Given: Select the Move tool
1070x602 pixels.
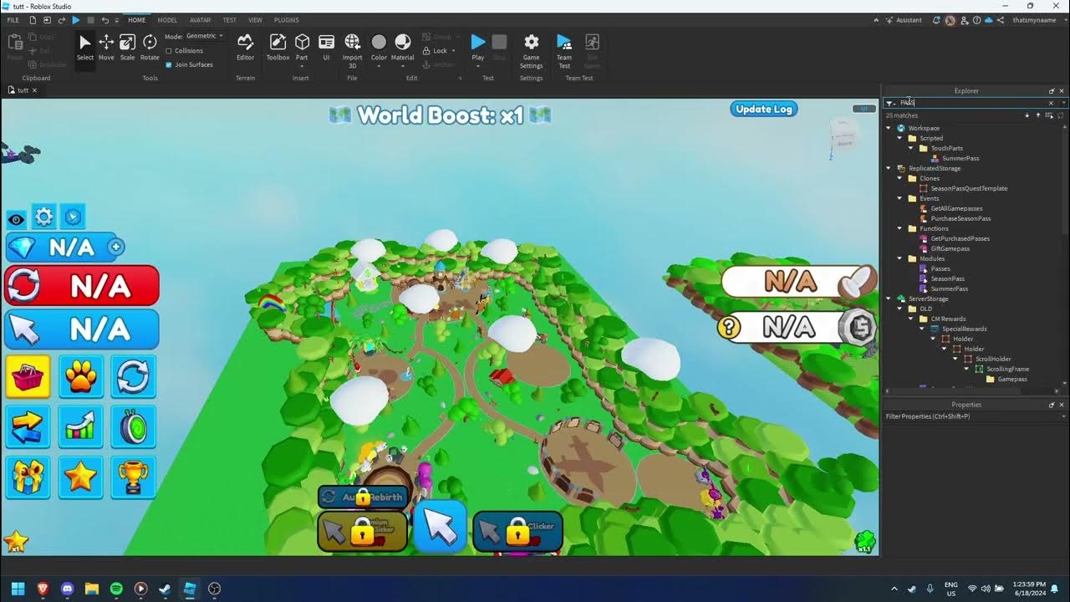Looking at the screenshot, I should click(x=106, y=48).
